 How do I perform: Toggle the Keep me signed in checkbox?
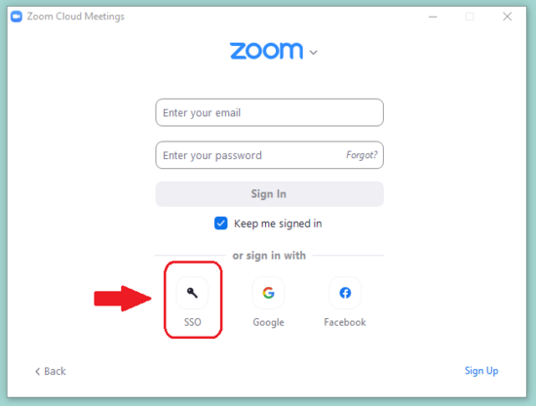(x=221, y=223)
